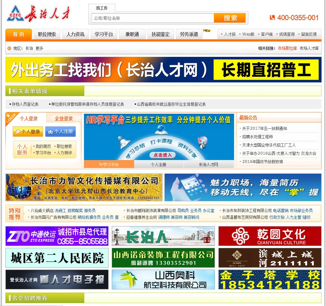
Task: Click the NEW badge beside 劳务派遣
Action: pos(207,31)
